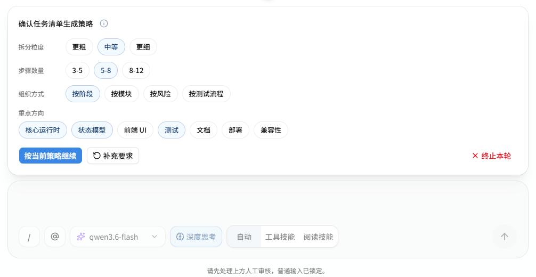Click the 步骤数量 label
The width and height of the screenshot is (536, 277).
click(x=31, y=71)
